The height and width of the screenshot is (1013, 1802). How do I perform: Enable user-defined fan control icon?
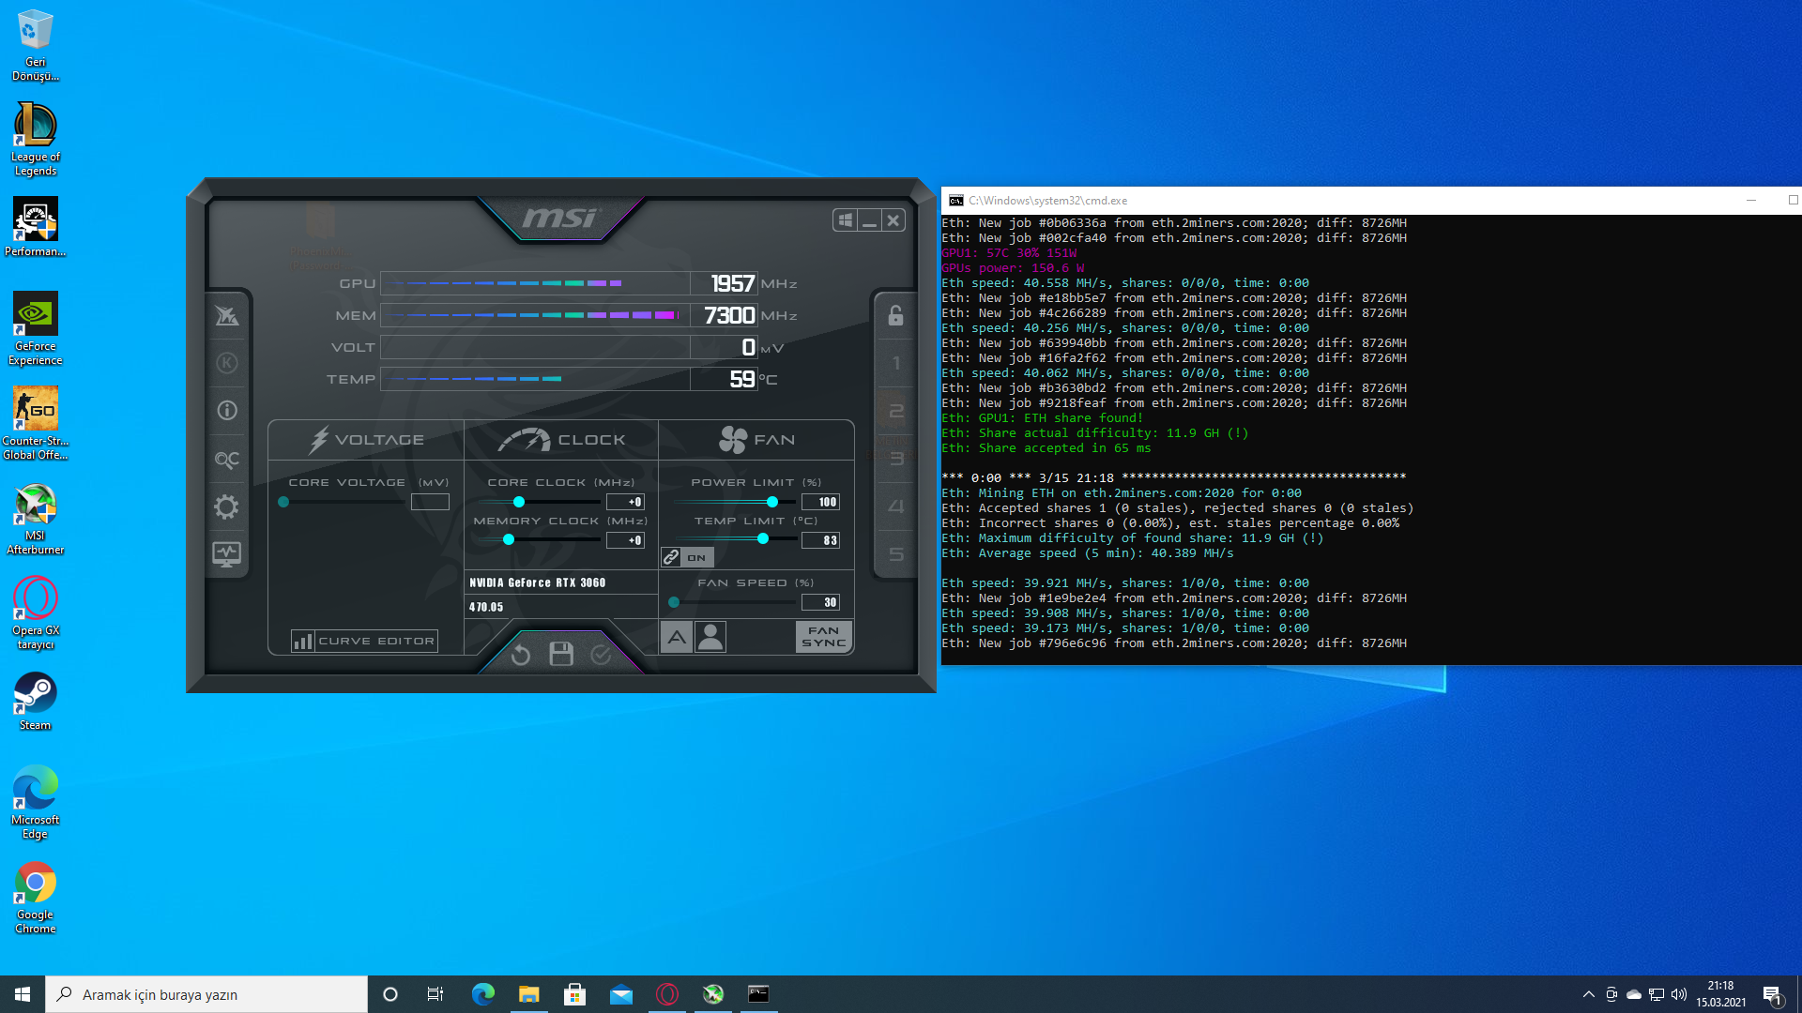710,637
